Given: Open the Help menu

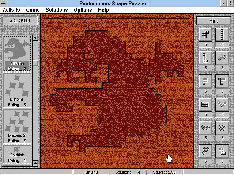Looking at the screenshot, I should (x=103, y=10).
